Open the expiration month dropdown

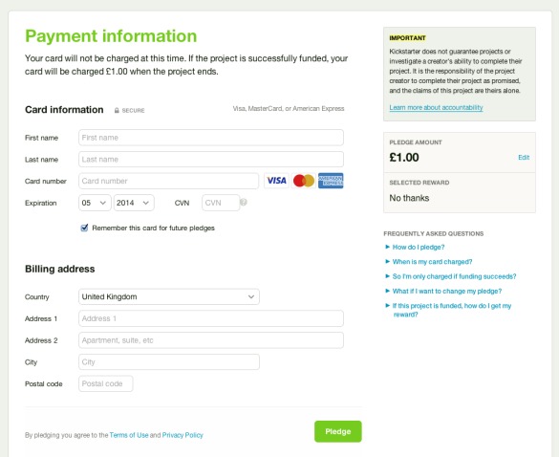pos(95,203)
